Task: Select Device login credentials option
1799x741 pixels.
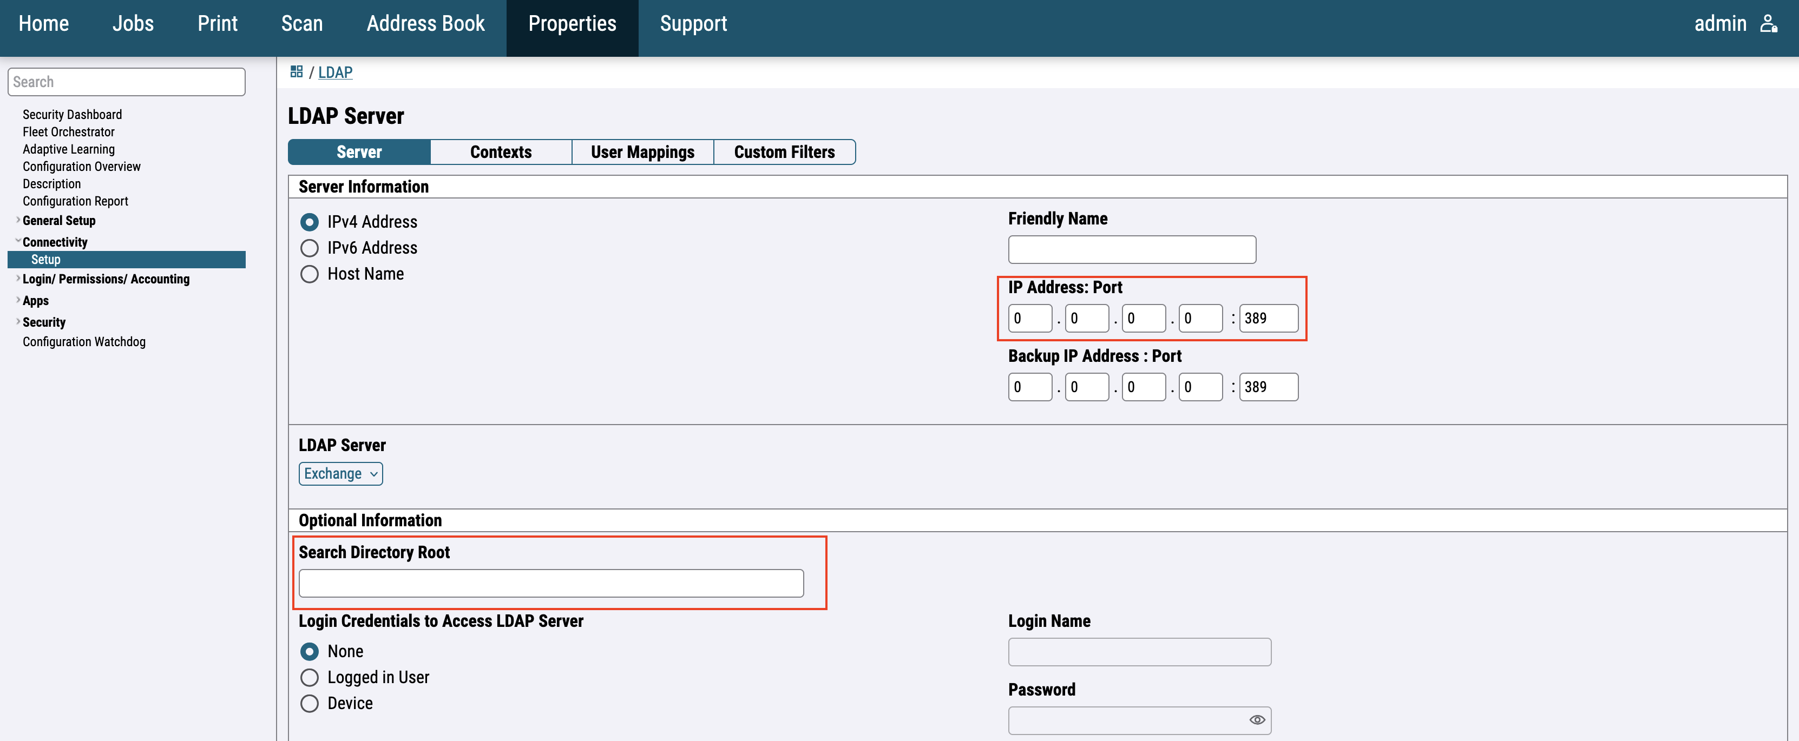Action: [x=310, y=703]
